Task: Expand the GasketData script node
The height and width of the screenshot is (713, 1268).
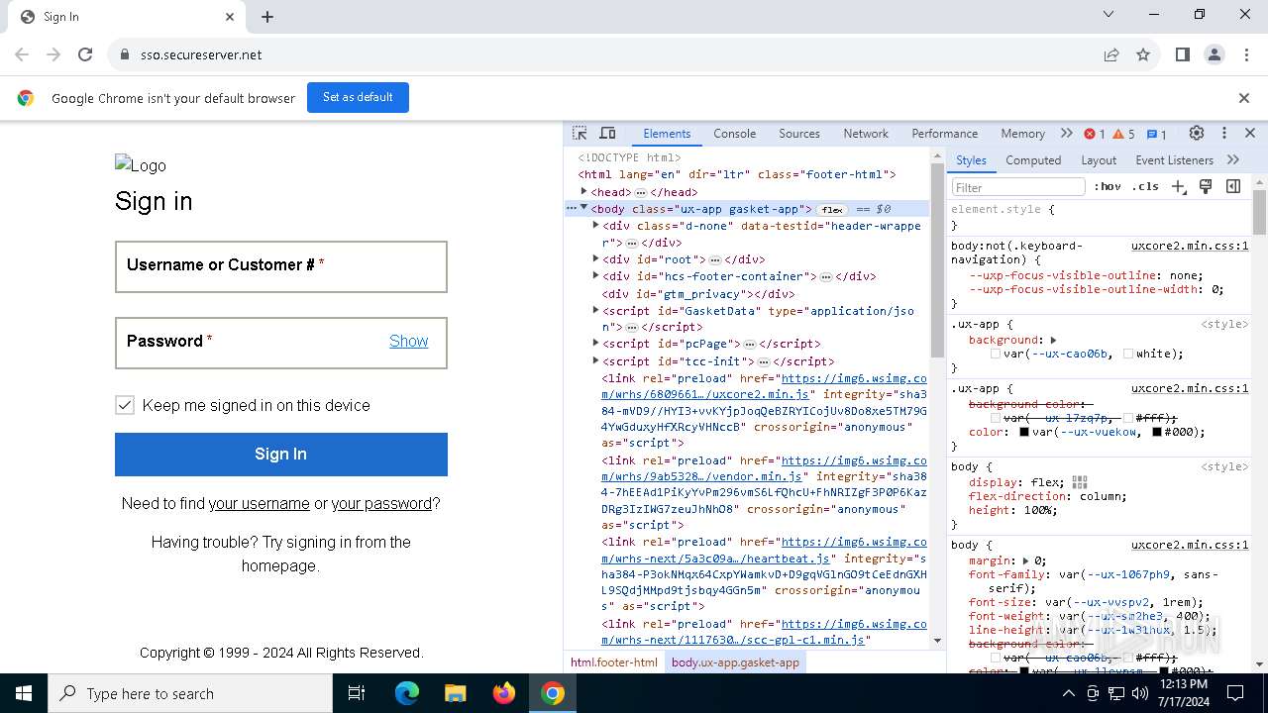Action: click(595, 311)
